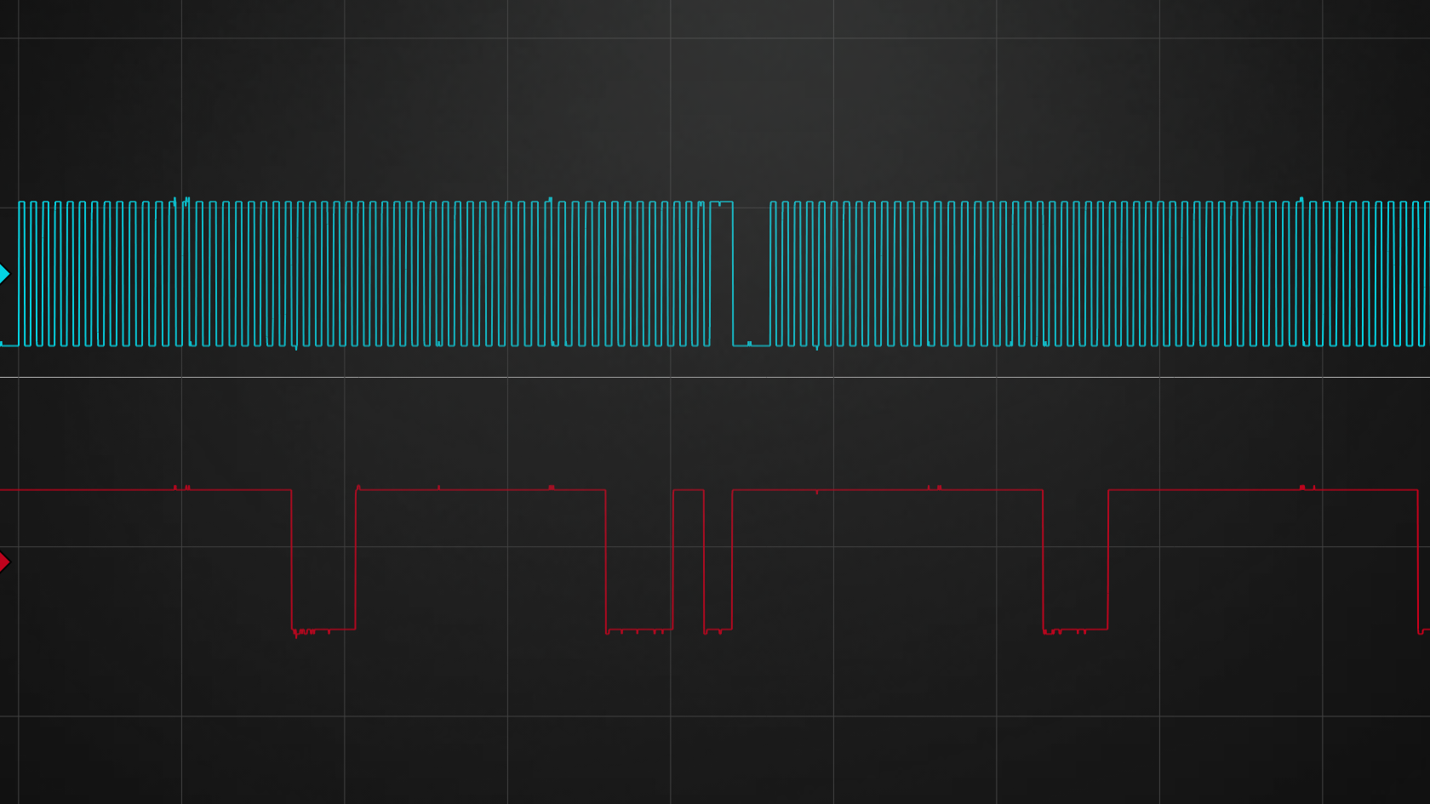Click the first rising edge on red trace
Viewport: 1430px width, 804px height.
click(356, 562)
